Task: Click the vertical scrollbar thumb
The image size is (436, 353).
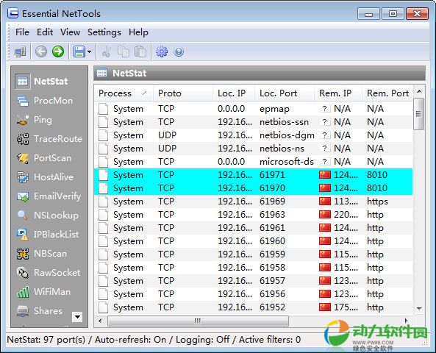Action: click(x=419, y=114)
